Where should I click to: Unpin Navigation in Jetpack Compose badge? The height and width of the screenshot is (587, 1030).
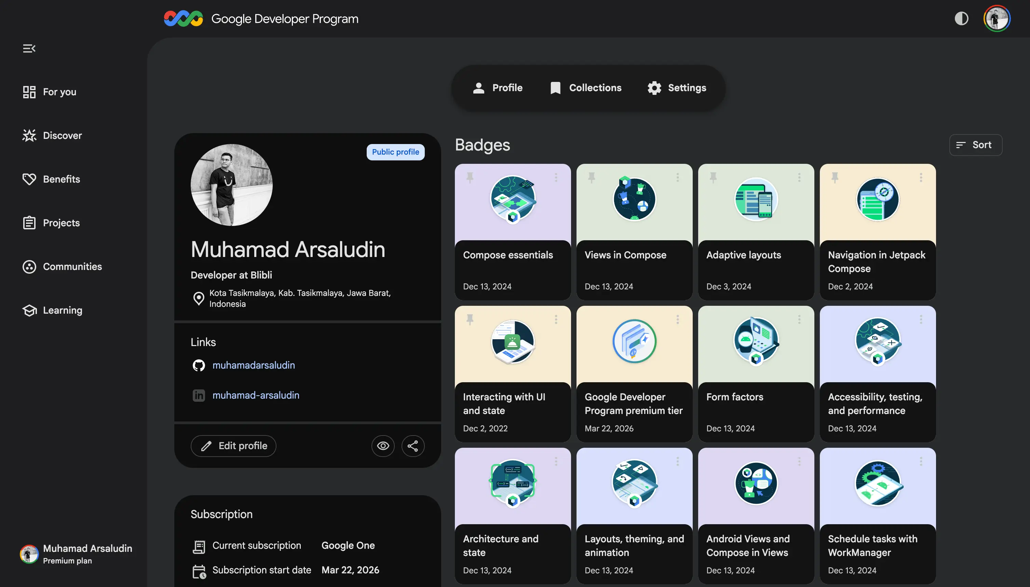point(835,177)
